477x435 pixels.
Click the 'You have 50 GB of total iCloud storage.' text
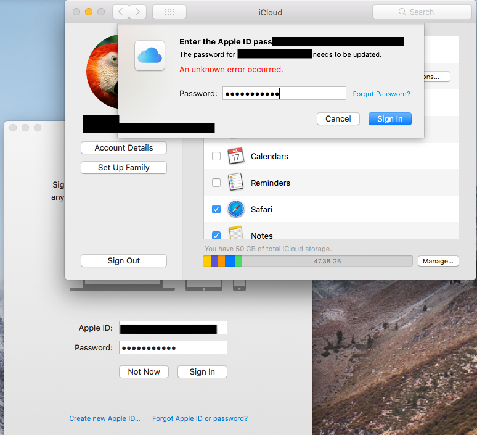(x=268, y=249)
